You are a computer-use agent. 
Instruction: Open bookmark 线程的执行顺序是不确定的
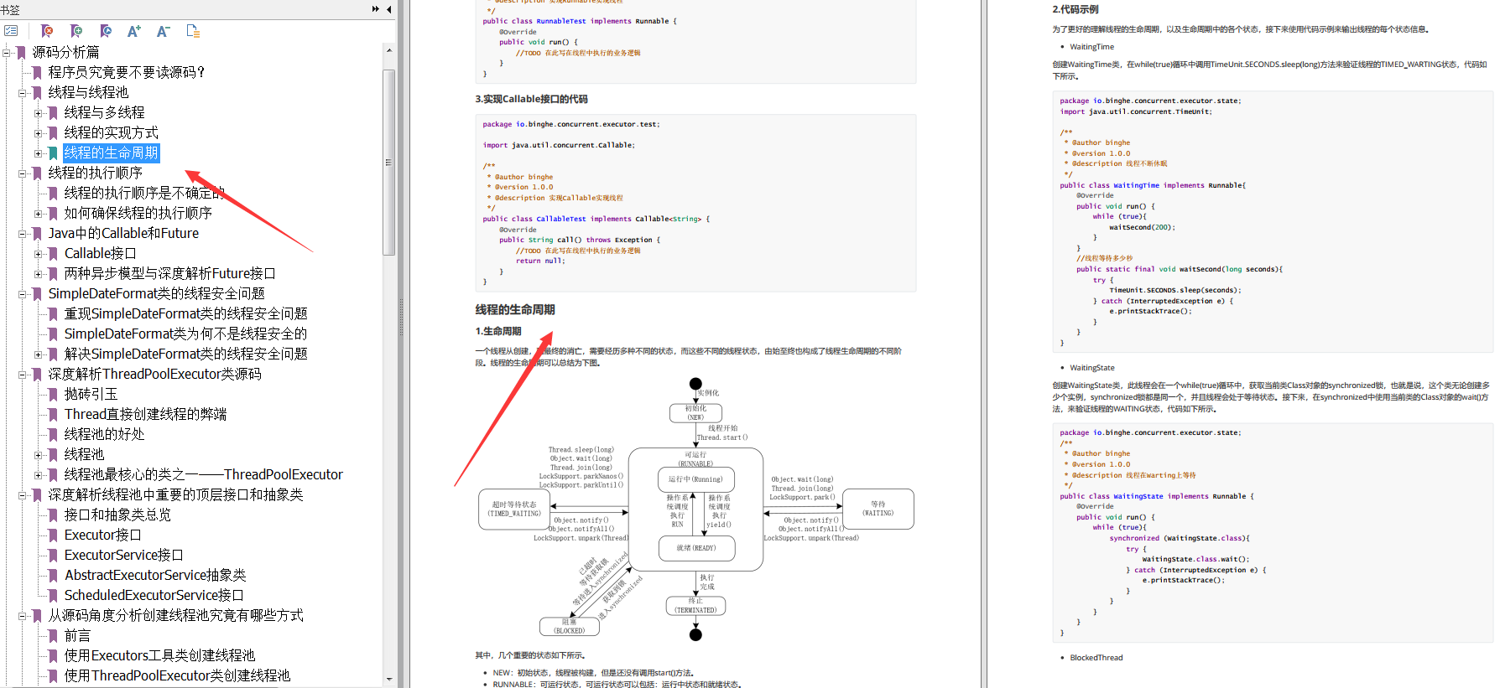(x=144, y=193)
